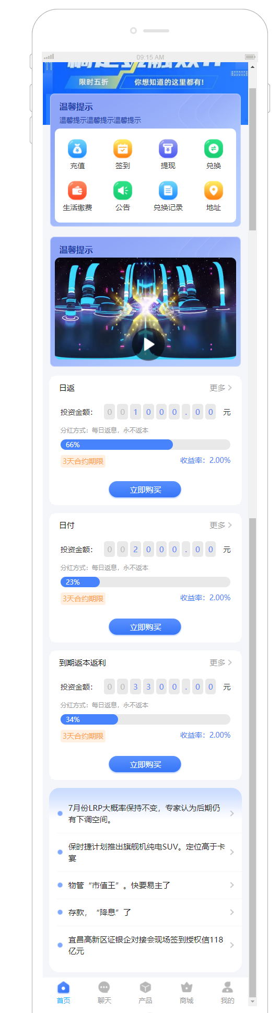Open the 提现 withdraw icon

pos(168,149)
